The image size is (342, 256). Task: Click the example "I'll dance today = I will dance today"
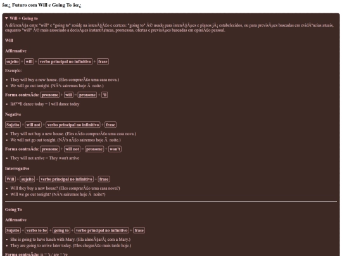45,104
